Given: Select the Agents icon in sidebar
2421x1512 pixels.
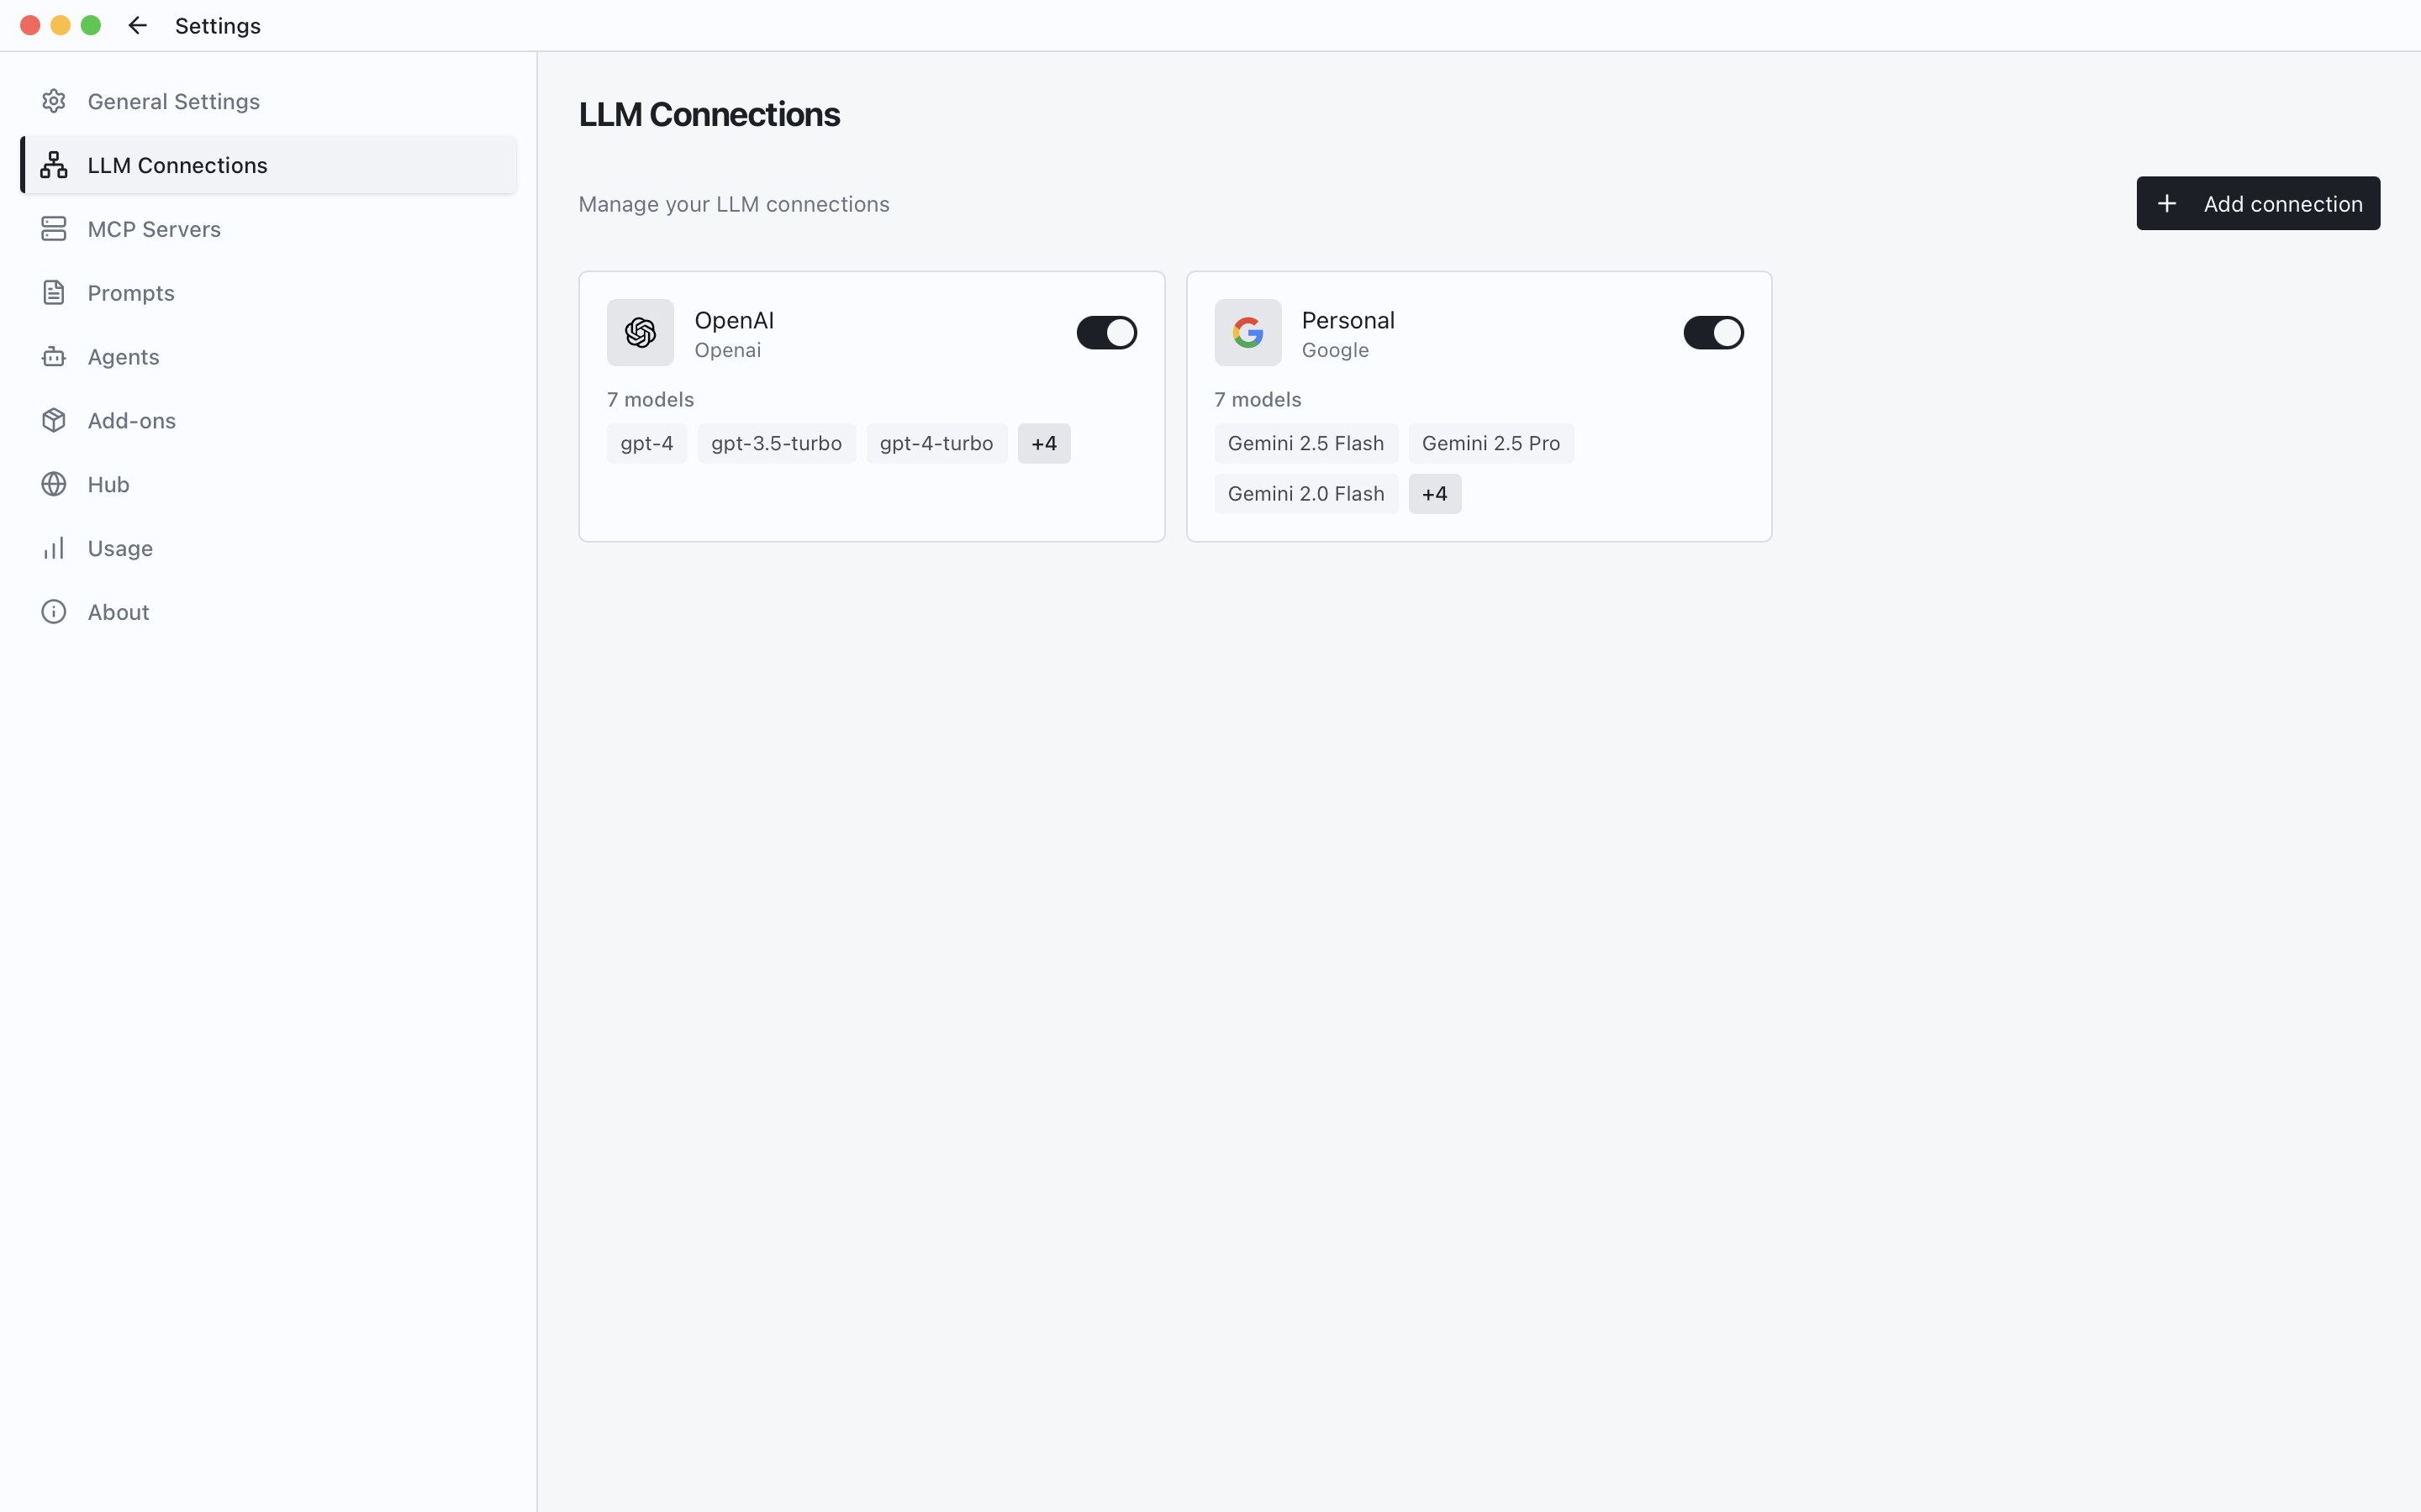Looking at the screenshot, I should pos(54,356).
